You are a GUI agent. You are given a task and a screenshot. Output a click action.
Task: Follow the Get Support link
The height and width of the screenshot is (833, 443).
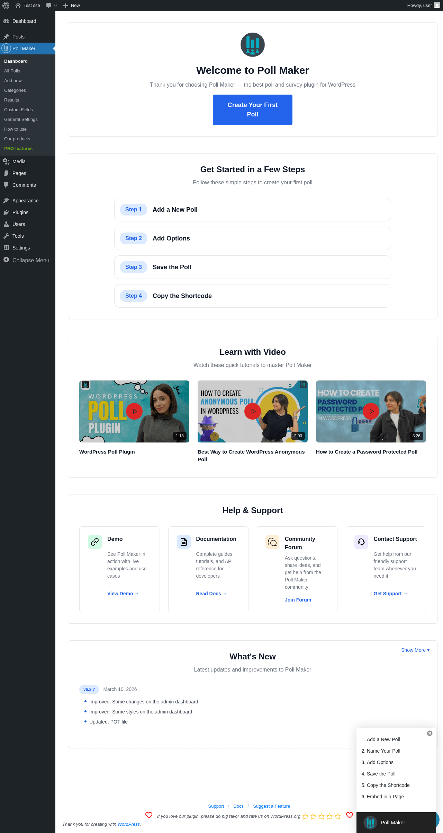[390, 594]
